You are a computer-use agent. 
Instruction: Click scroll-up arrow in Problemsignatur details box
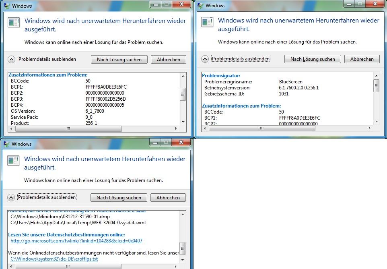point(377,76)
